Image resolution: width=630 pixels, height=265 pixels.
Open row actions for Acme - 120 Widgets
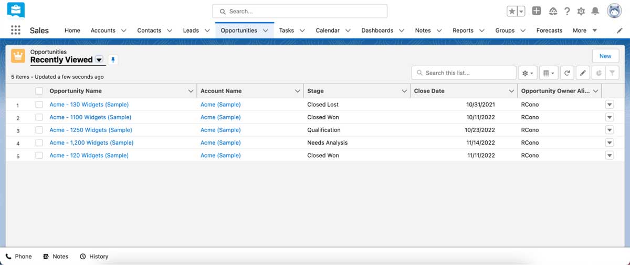[610, 155]
